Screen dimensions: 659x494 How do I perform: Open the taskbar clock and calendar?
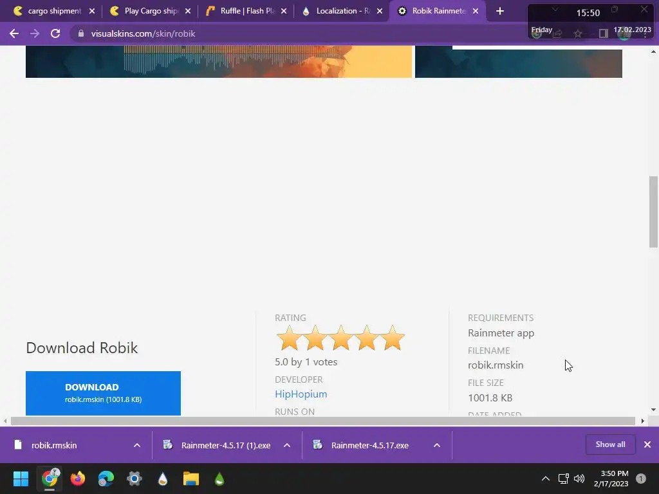611,479
